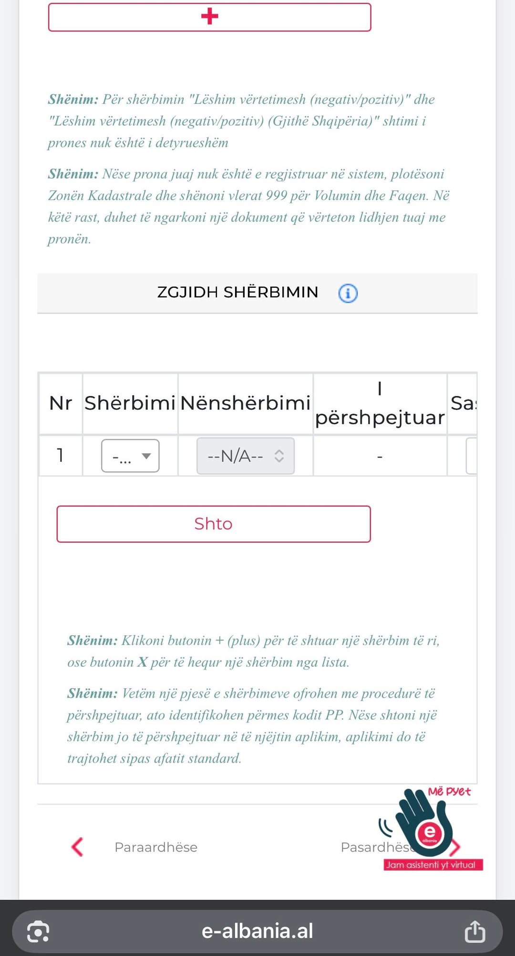Click the red plus icon to add property
This screenshot has height=956, width=515.
tap(209, 17)
